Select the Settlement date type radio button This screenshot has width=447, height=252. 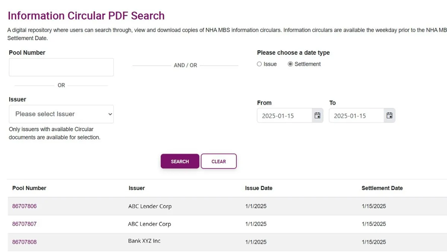pos(291,64)
